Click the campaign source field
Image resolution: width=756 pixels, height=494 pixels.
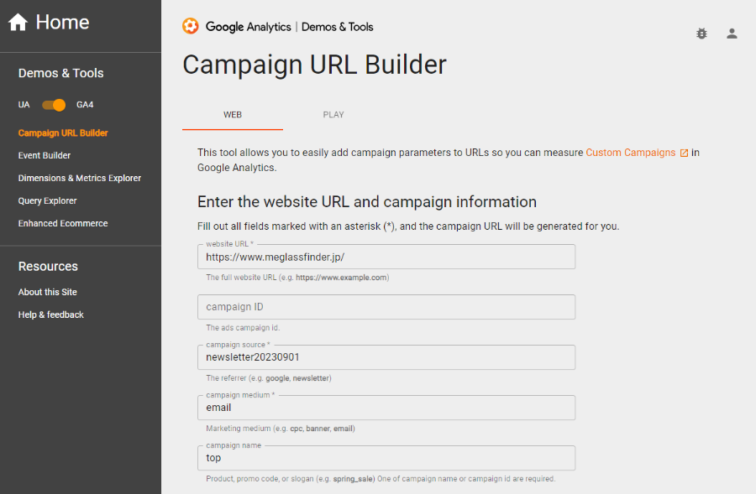click(x=386, y=357)
